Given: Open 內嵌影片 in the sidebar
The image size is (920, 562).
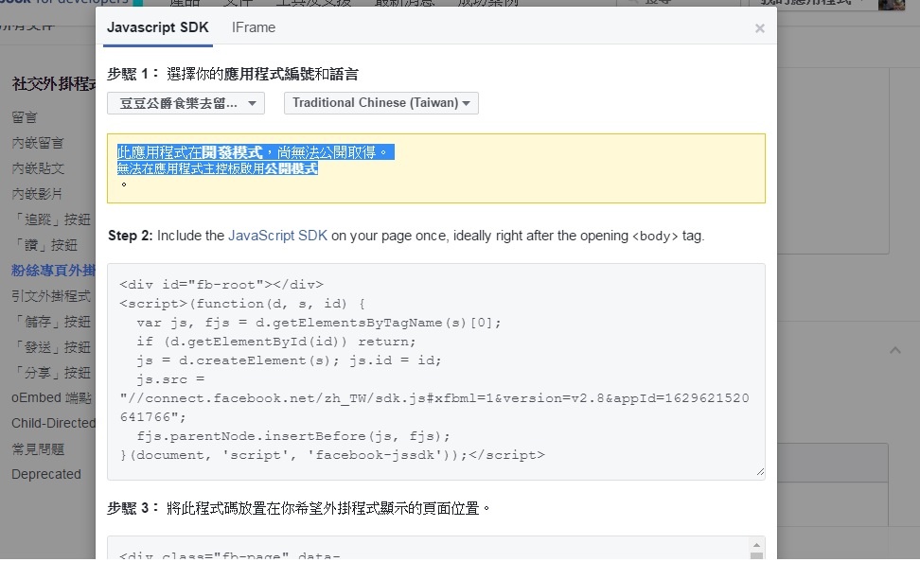Looking at the screenshot, I should (37, 194).
